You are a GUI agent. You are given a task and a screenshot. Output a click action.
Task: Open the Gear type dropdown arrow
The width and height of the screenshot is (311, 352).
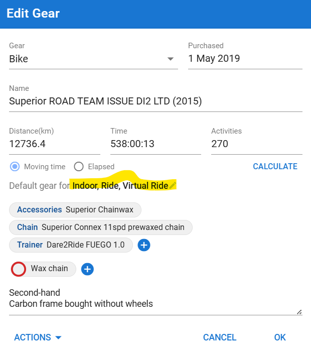(x=171, y=59)
